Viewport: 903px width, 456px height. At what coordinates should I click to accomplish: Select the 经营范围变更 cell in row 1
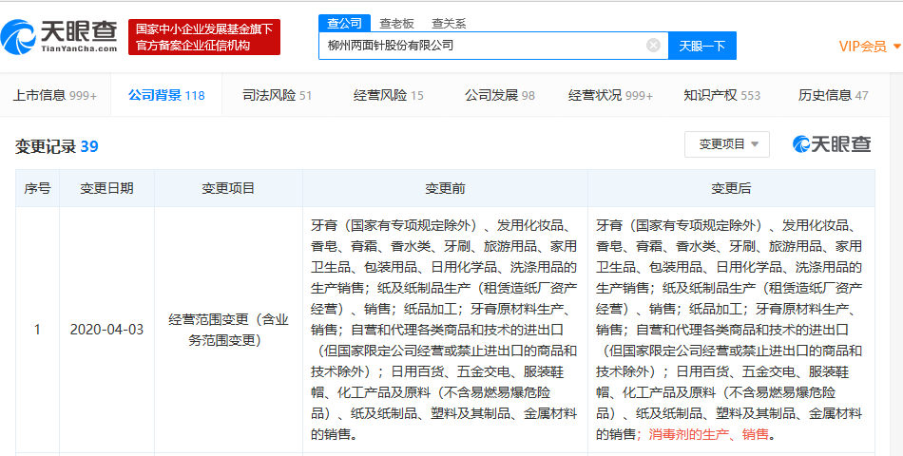(228, 330)
